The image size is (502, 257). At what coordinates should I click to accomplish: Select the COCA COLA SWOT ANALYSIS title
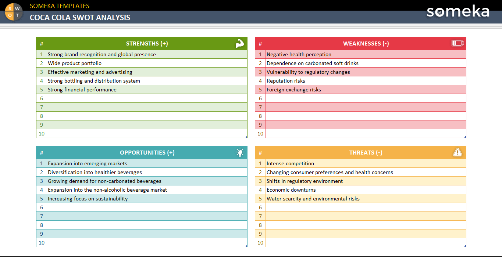coord(80,17)
